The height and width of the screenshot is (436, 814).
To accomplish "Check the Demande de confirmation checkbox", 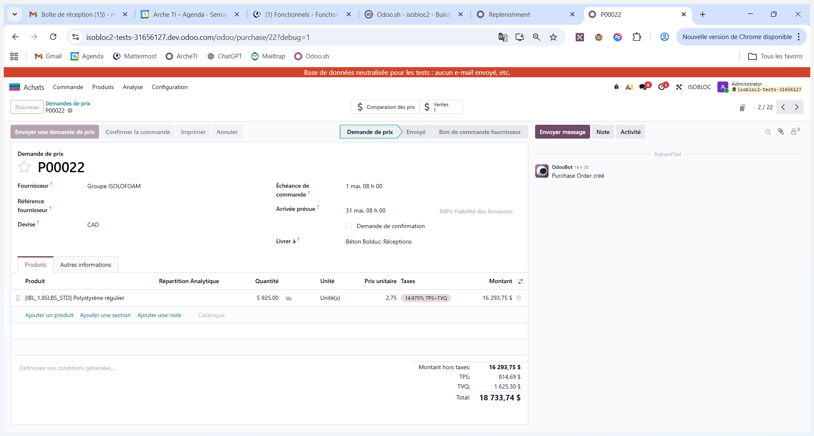I will (349, 226).
